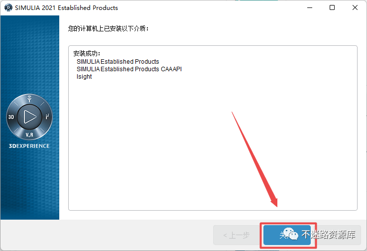Click the WeChat watermark icon

[290, 234]
